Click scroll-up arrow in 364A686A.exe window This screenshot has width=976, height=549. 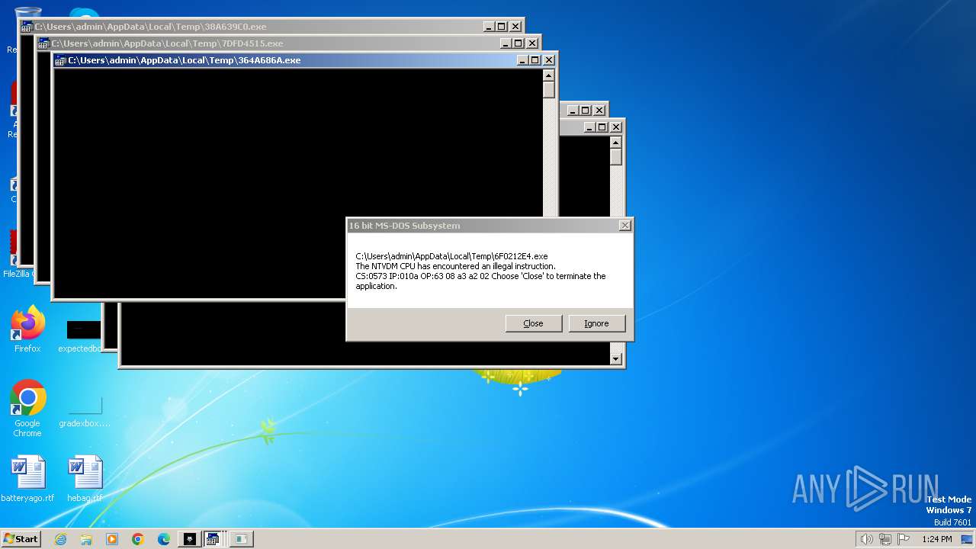click(548, 75)
